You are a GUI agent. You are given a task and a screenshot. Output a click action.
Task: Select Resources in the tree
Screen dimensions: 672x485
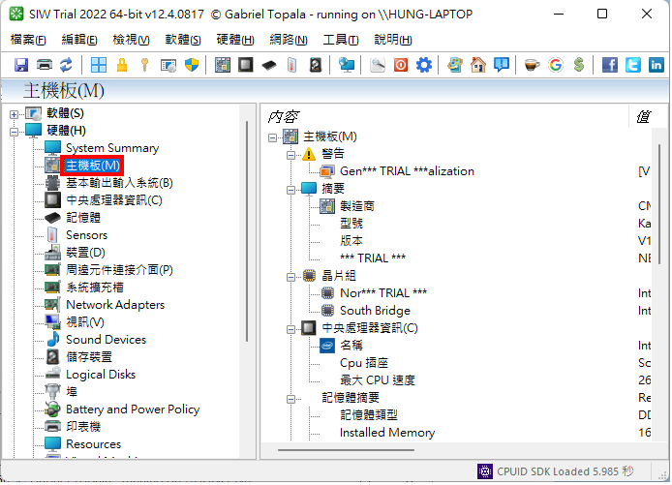pyautogui.click(x=93, y=445)
